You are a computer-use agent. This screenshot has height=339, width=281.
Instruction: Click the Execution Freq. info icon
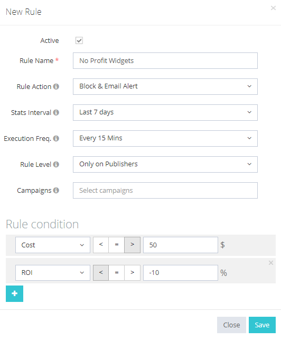point(56,138)
